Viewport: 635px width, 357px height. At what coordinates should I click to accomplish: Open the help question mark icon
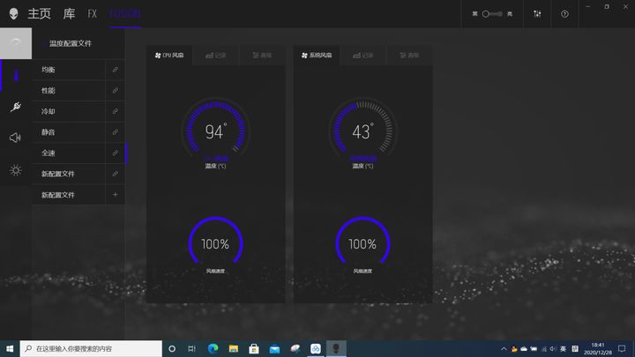(x=564, y=14)
